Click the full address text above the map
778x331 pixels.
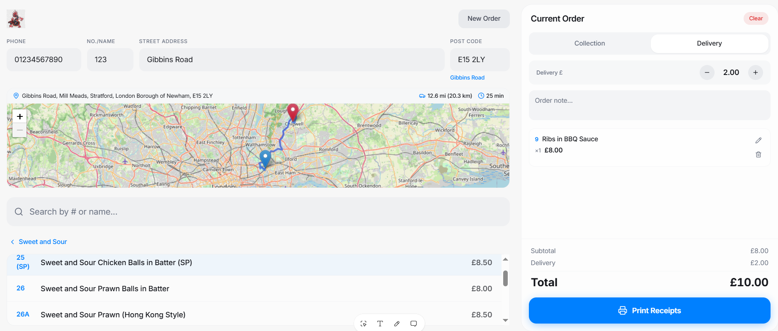pyautogui.click(x=117, y=96)
